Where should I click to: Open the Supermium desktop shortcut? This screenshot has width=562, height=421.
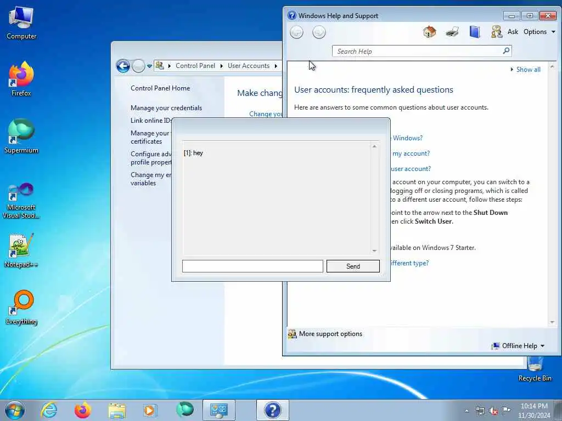coord(21,136)
